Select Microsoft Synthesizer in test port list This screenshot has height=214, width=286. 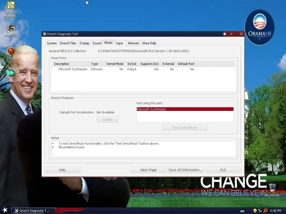(185, 109)
